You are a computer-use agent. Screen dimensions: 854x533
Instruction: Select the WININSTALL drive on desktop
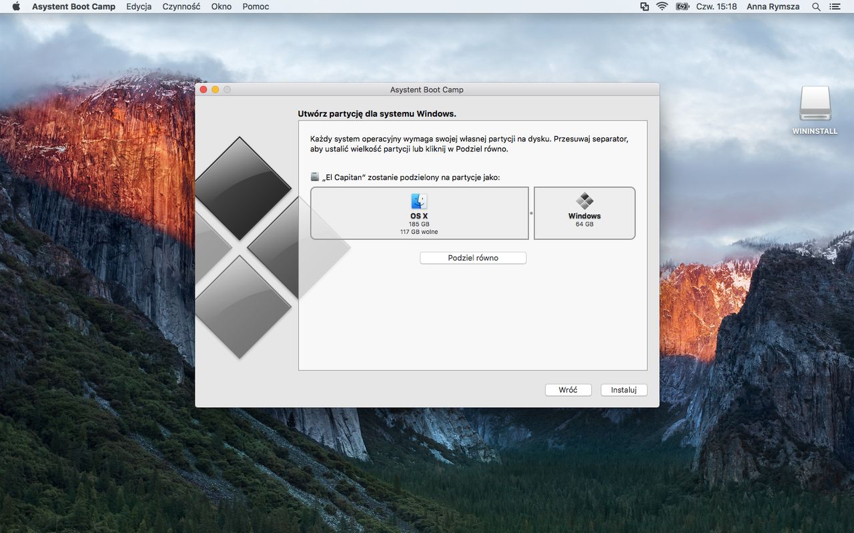click(815, 110)
